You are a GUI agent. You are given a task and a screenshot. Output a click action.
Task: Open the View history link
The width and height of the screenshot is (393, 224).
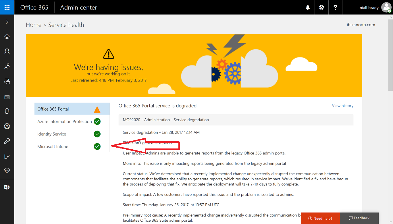(343, 106)
